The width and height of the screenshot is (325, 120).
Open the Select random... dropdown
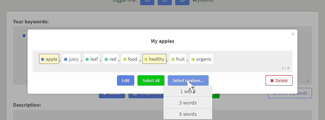(188, 80)
